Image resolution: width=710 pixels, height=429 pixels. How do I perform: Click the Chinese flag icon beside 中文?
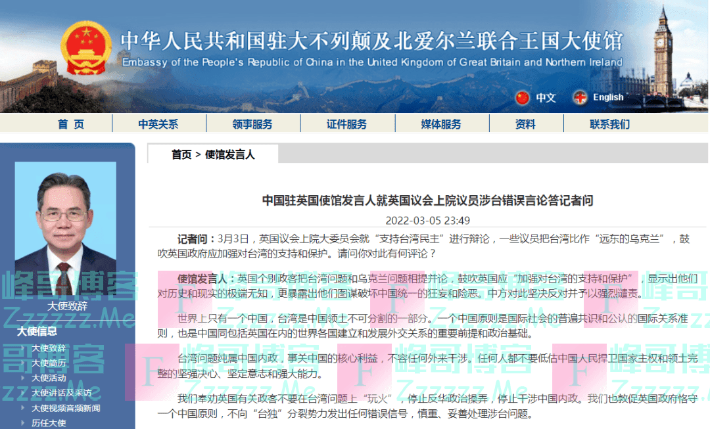[x=521, y=97]
